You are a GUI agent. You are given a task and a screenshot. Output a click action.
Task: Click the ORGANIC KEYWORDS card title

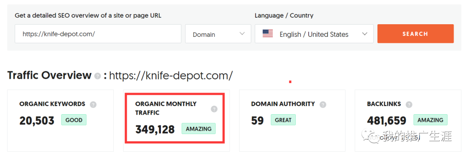tap(52, 104)
